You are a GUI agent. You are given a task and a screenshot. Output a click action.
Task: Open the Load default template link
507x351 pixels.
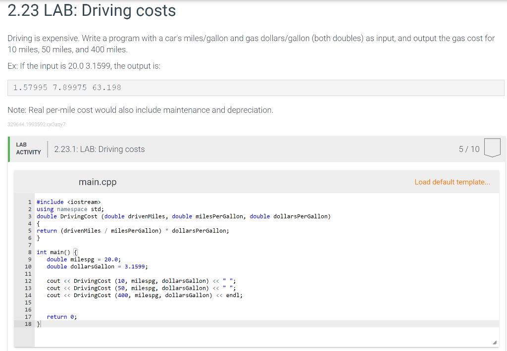[452, 182]
